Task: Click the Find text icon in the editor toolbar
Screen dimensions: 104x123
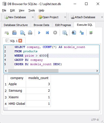Action: tap(74, 33)
